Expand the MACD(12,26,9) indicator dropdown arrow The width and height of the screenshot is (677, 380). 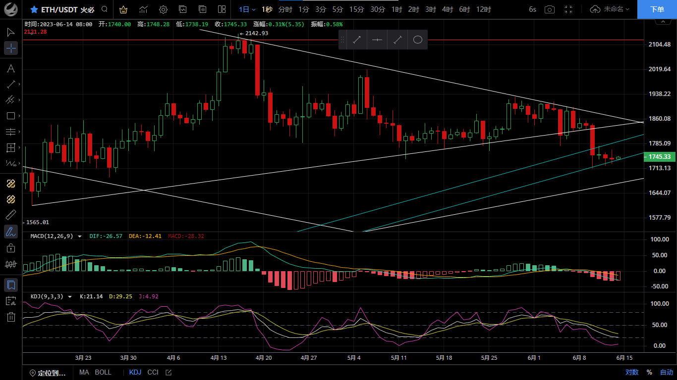click(79, 237)
